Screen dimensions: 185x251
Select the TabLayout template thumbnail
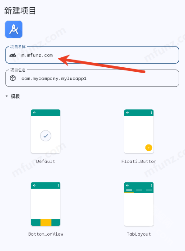[139, 204]
